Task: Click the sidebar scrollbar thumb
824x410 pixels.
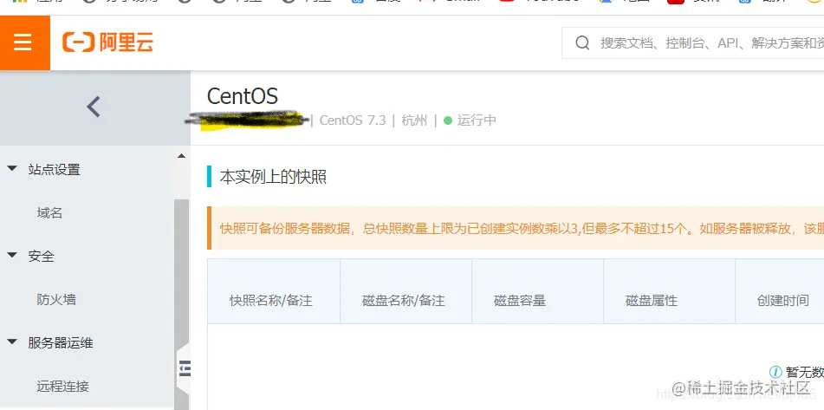Action: pos(181,303)
